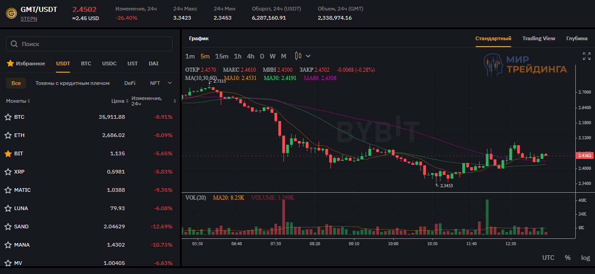Open chart indicator dropdown chevron

308,56
